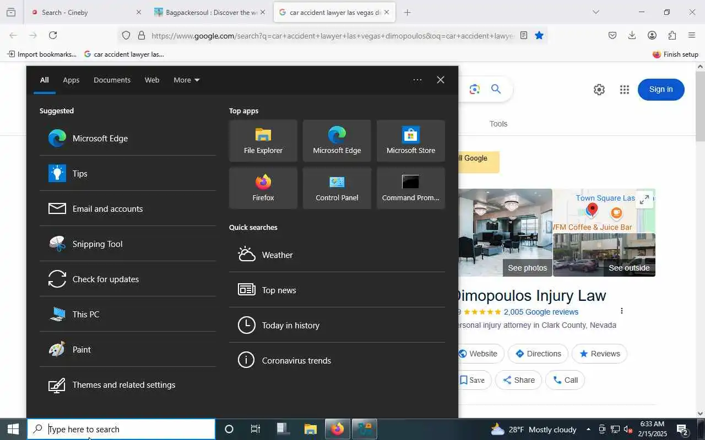Open Microsoft Edge from Suggested list
This screenshot has width=705, height=440.
pyautogui.click(x=128, y=138)
